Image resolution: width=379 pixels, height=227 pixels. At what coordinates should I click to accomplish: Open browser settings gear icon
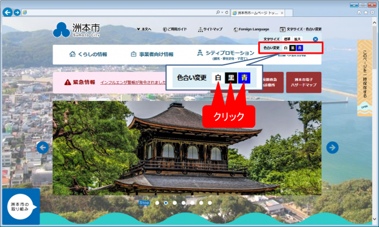click(x=373, y=12)
